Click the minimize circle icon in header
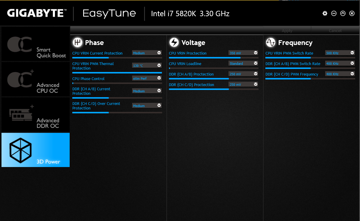This screenshot has width=360, height=221. click(334, 13)
